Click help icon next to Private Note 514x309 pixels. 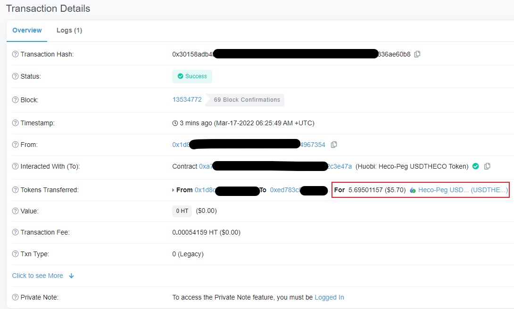coord(15,297)
